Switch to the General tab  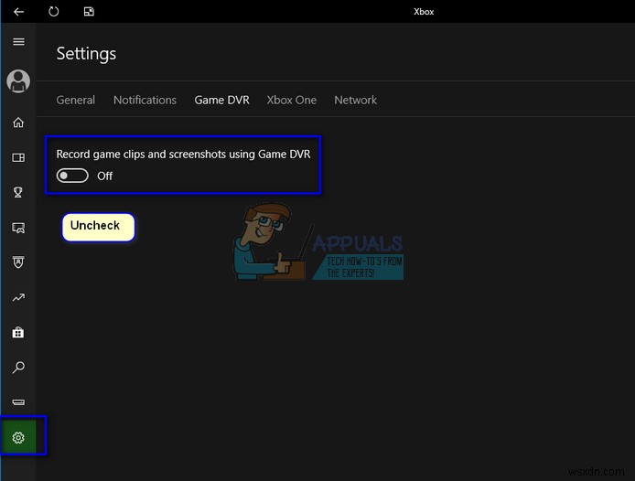click(x=76, y=100)
